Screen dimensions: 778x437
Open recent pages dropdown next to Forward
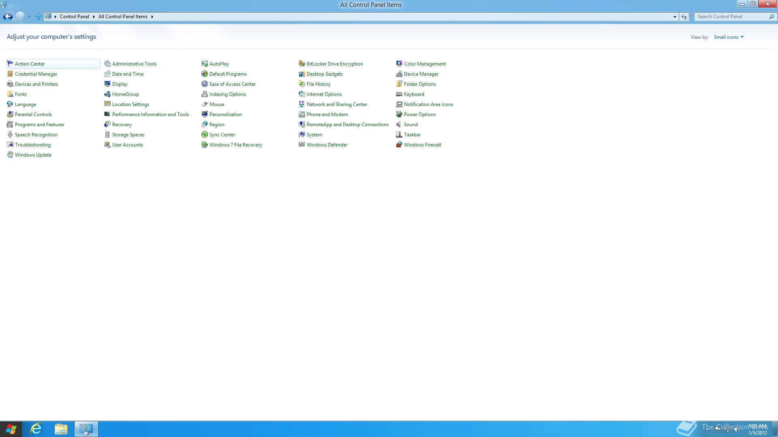coord(29,17)
